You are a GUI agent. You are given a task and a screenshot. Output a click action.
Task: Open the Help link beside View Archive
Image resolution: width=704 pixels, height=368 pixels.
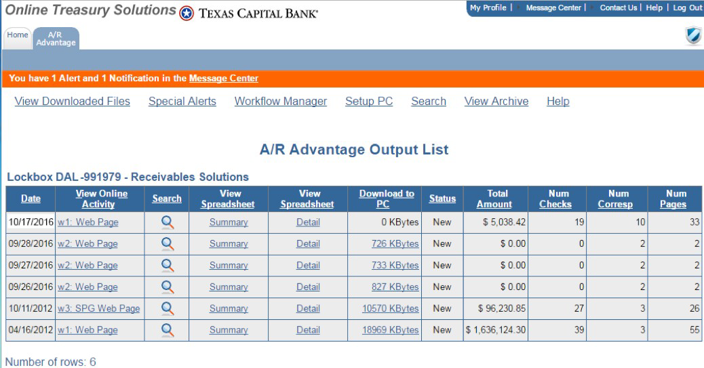tap(558, 102)
